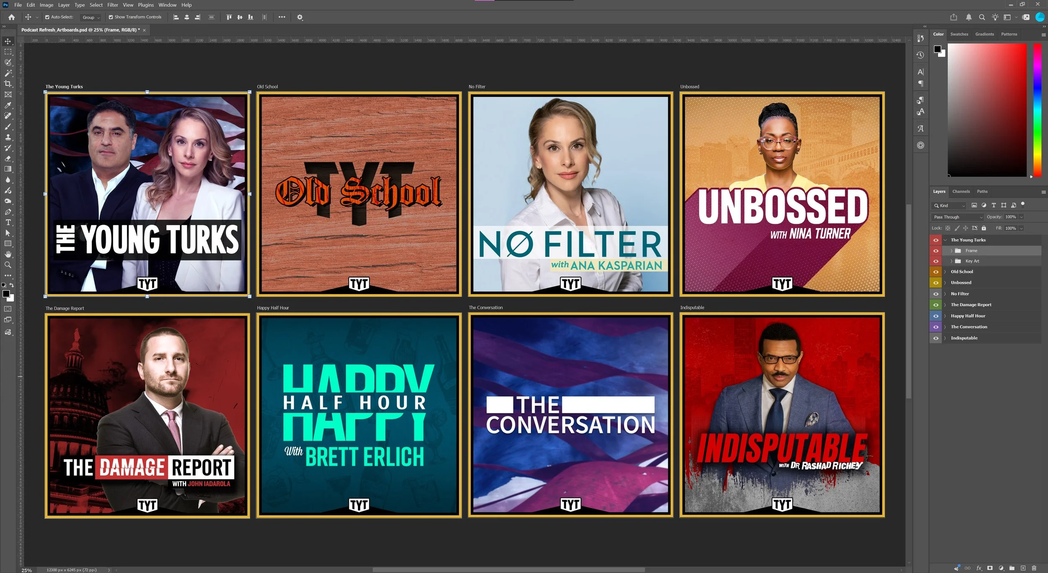The image size is (1048, 573).
Task: Select the Move tool in the toolbar
Action: 8,41
